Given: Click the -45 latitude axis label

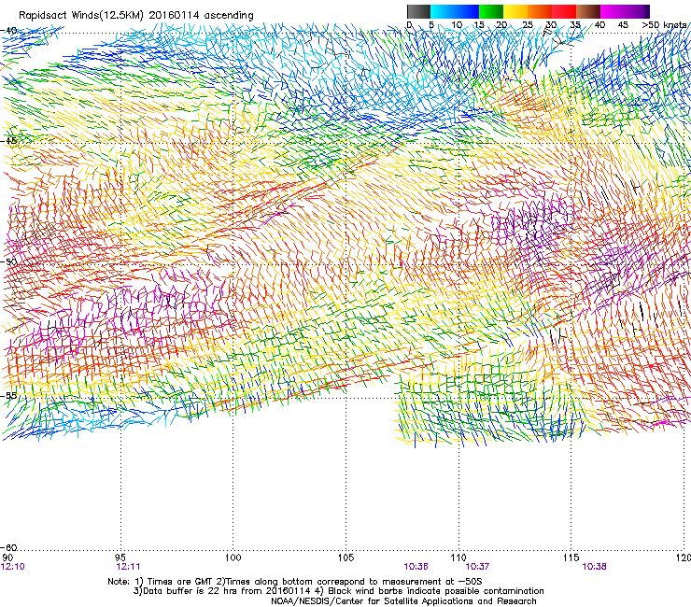Looking at the screenshot, I should (x=9, y=141).
